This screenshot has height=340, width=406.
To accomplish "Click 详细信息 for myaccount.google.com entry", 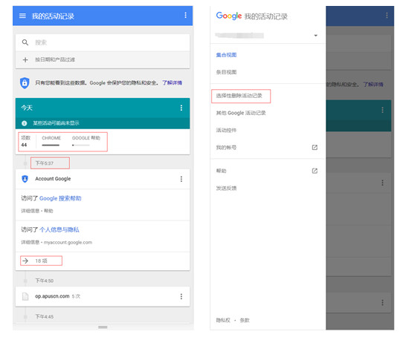I will 30,242.
